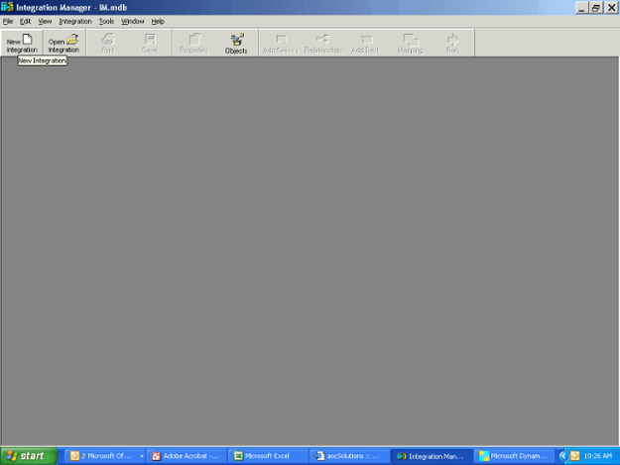This screenshot has height=465, width=620.
Task: Open the Objects toolbar icon
Action: 236,43
